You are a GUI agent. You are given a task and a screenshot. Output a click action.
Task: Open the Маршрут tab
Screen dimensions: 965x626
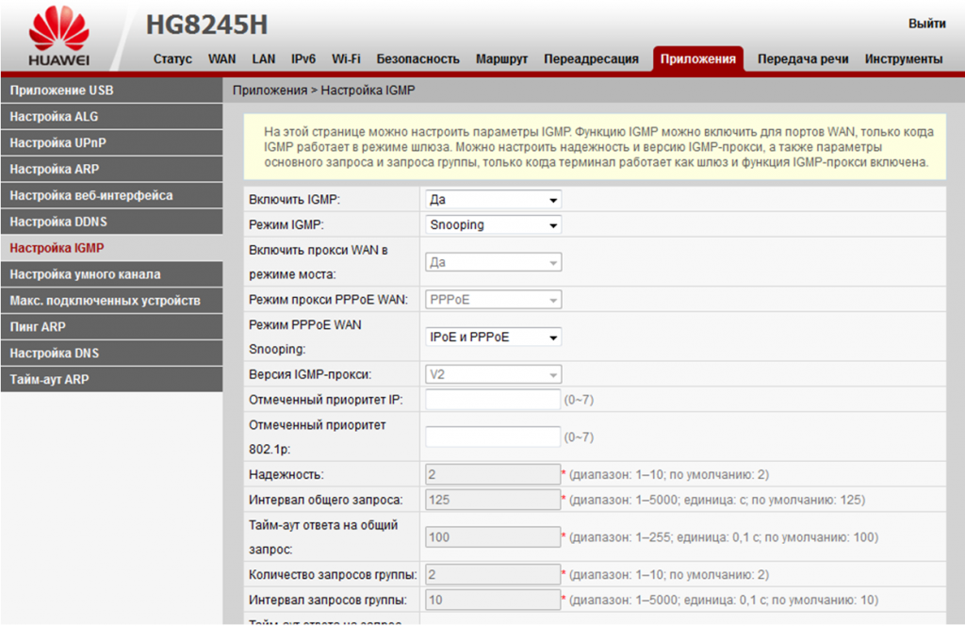(x=501, y=59)
